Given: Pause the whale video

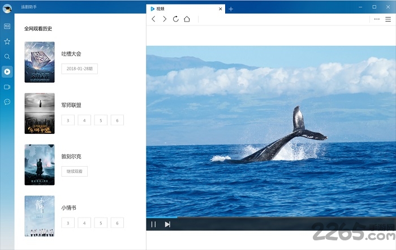Looking at the screenshot, I should click(x=153, y=224).
